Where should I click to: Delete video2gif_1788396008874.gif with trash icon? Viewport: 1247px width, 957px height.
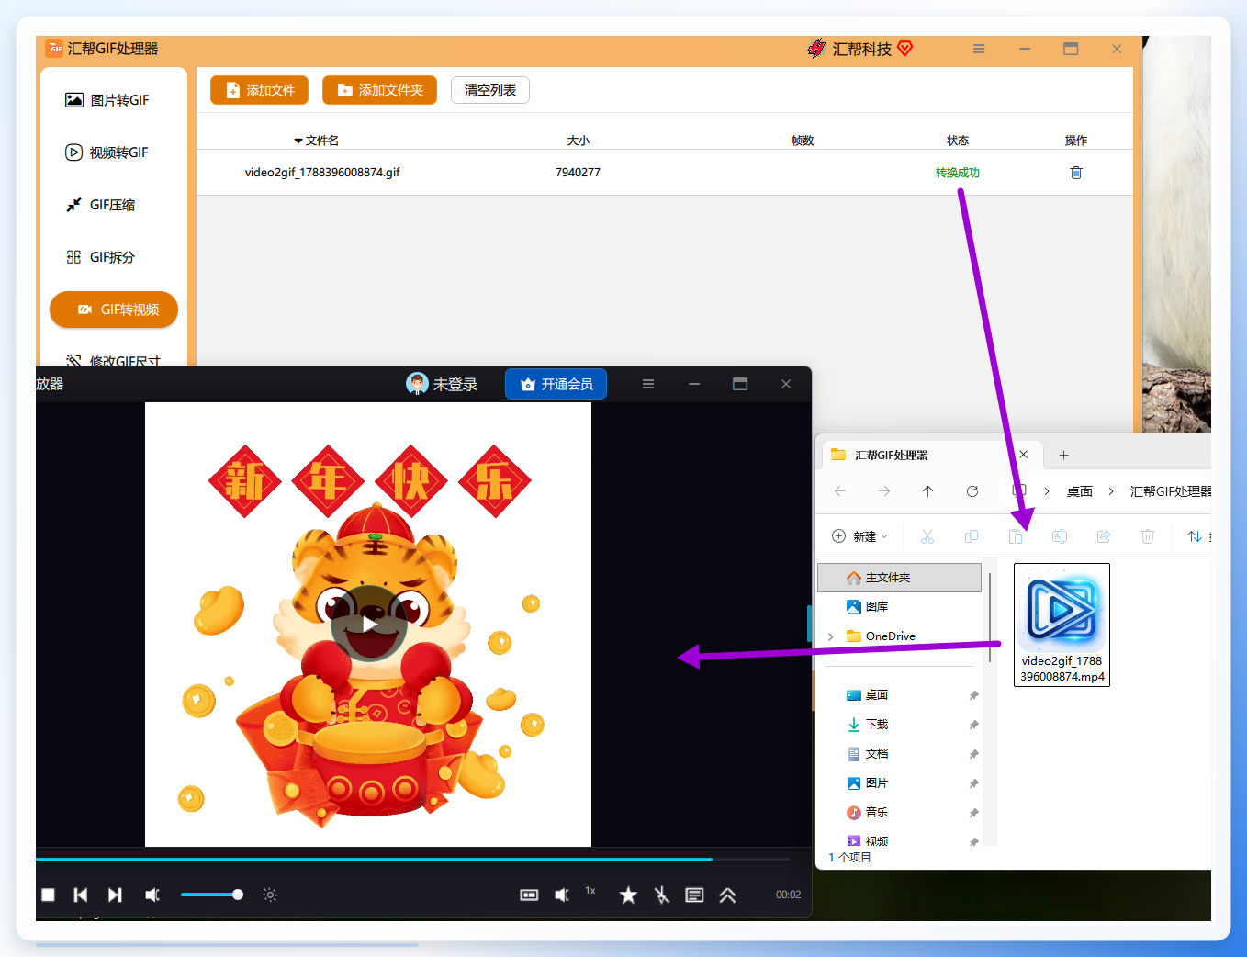click(1076, 173)
